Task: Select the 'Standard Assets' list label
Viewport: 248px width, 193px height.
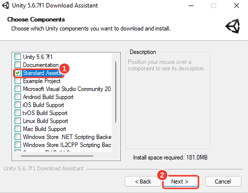Action: click(42, 73)
